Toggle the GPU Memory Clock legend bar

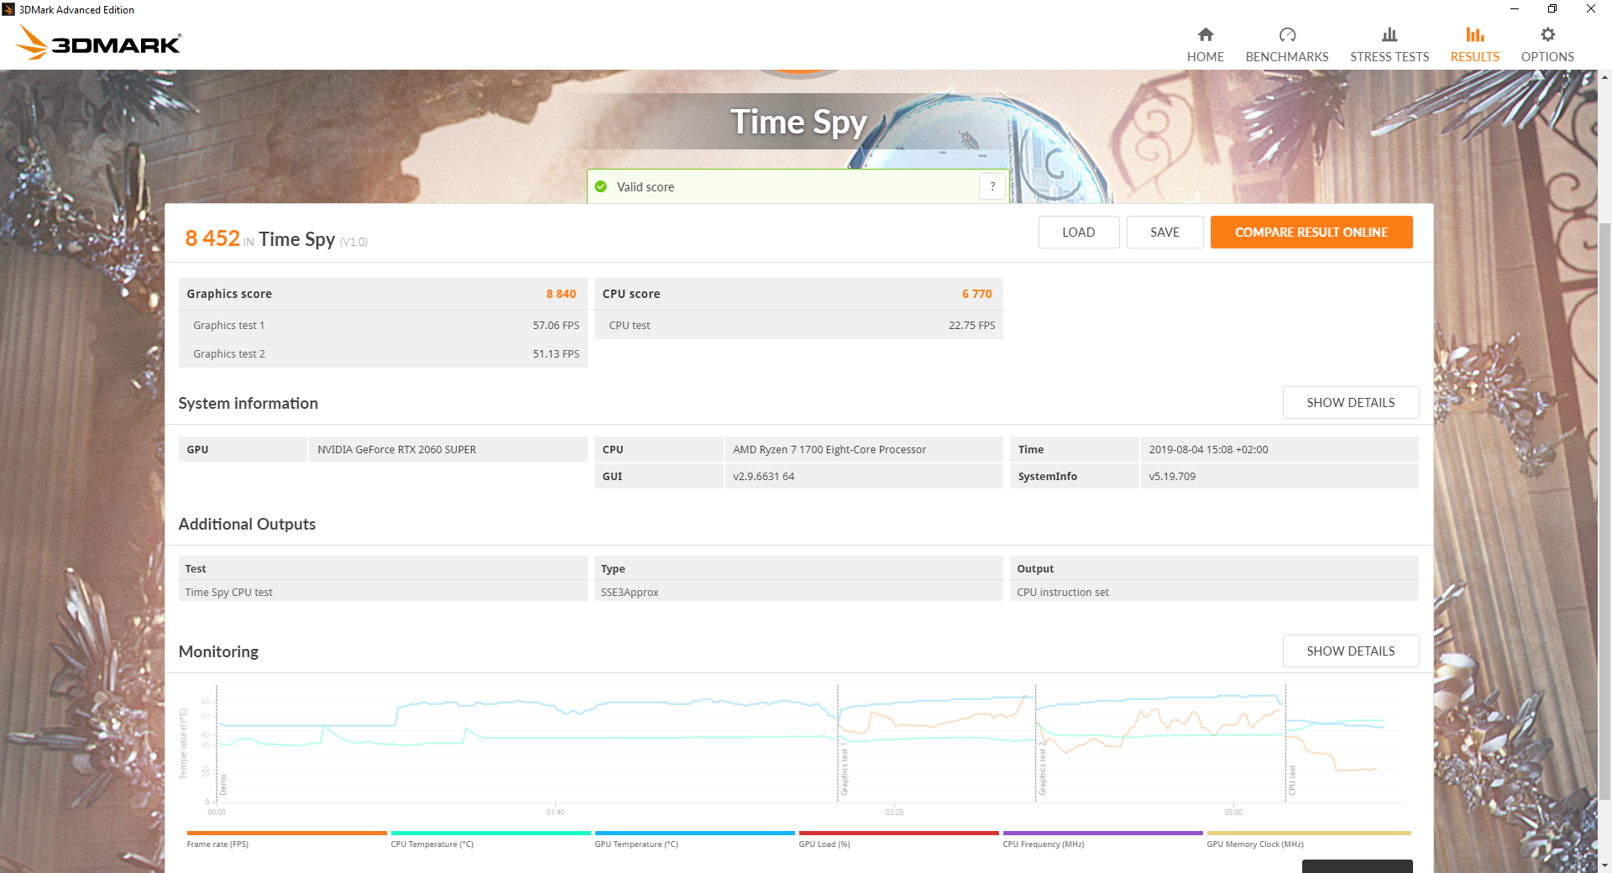click(x=1309, y=833)
